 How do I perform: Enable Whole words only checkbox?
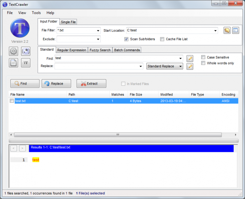click(x=203, y=63)
